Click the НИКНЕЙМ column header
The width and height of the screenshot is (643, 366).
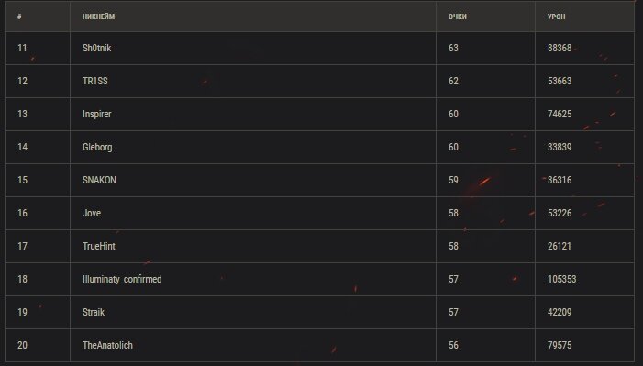98,17
